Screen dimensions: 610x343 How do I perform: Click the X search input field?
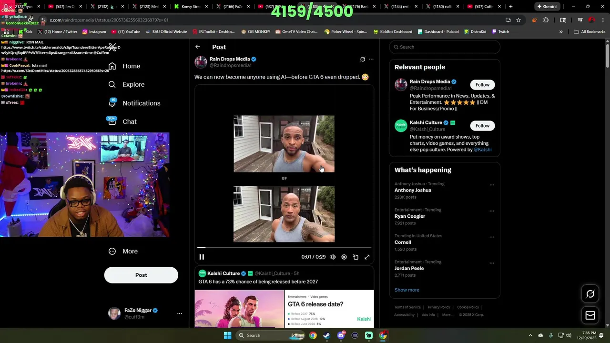coord(445,47)
